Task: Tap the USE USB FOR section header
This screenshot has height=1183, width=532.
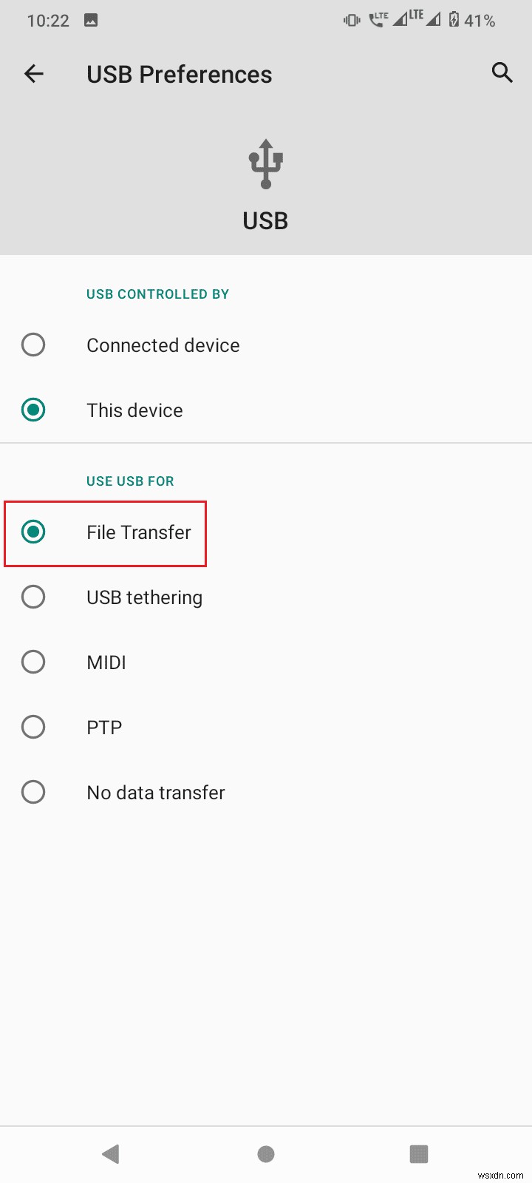Action: [129, 481]
